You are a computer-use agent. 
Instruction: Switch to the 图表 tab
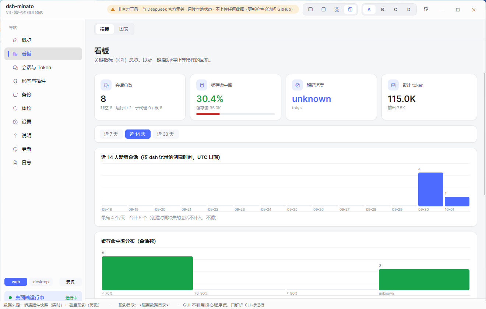tap(124, 29)
